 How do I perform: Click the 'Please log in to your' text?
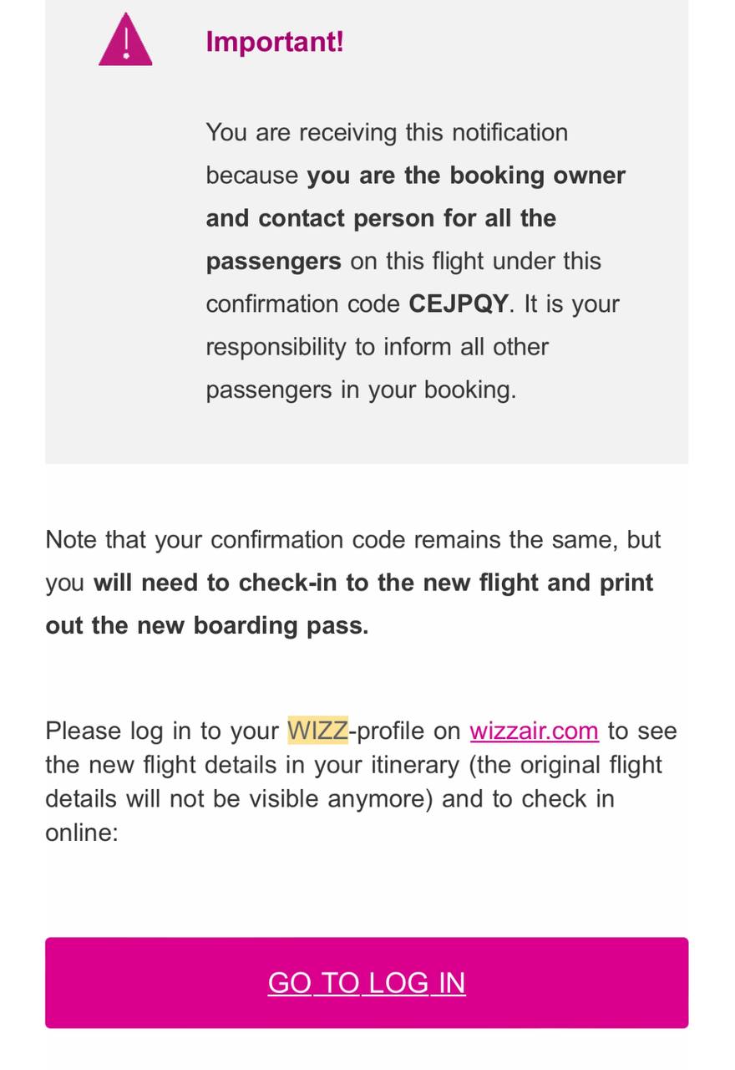coord(162,731)
